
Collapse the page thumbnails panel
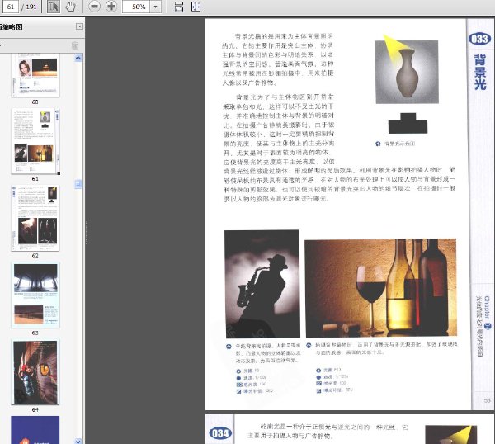[79, 26]
